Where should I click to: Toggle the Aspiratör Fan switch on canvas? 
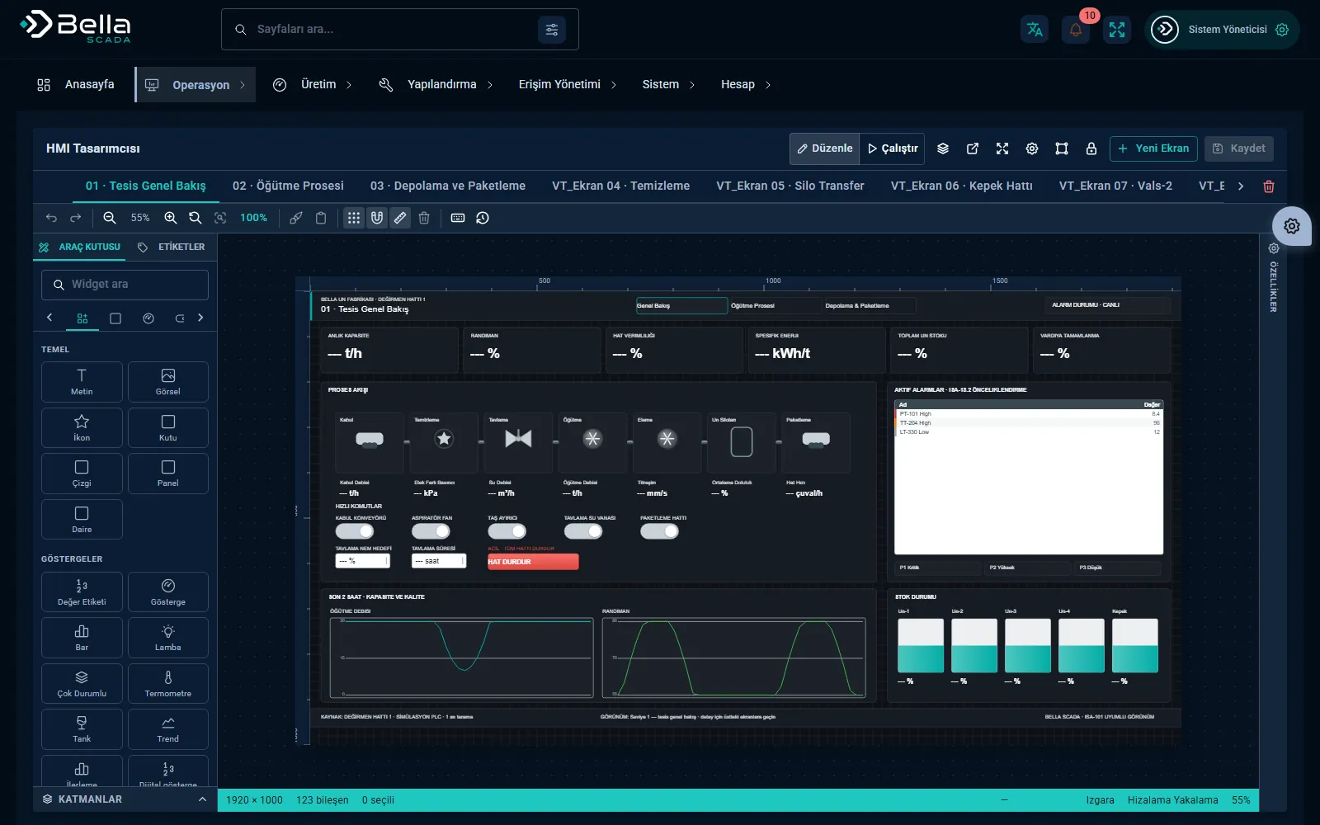(431, 531)
